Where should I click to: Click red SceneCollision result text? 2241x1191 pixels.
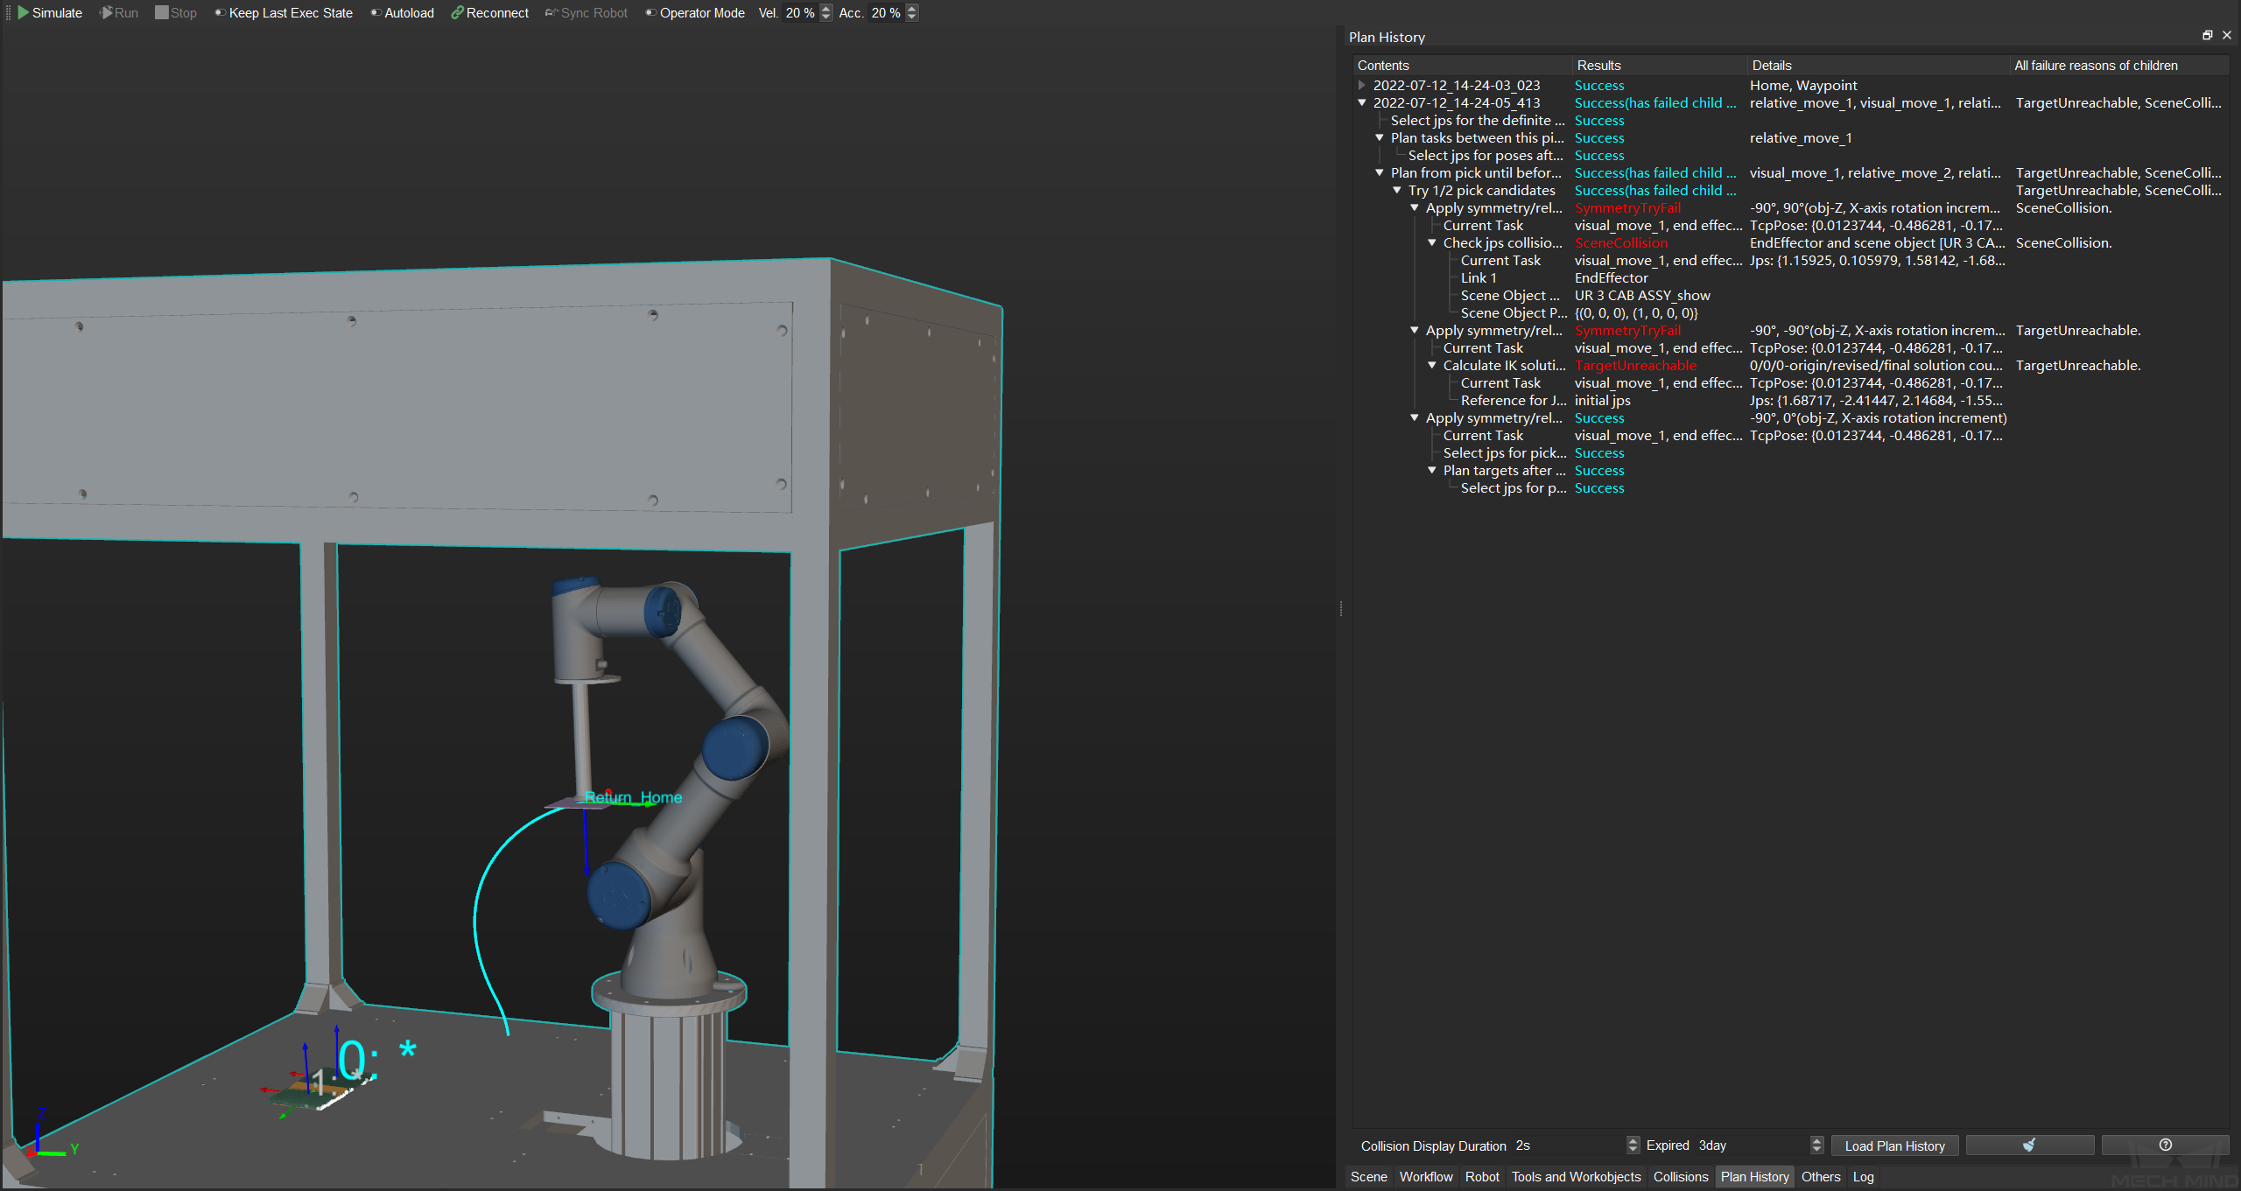(x=1621, y=243)
